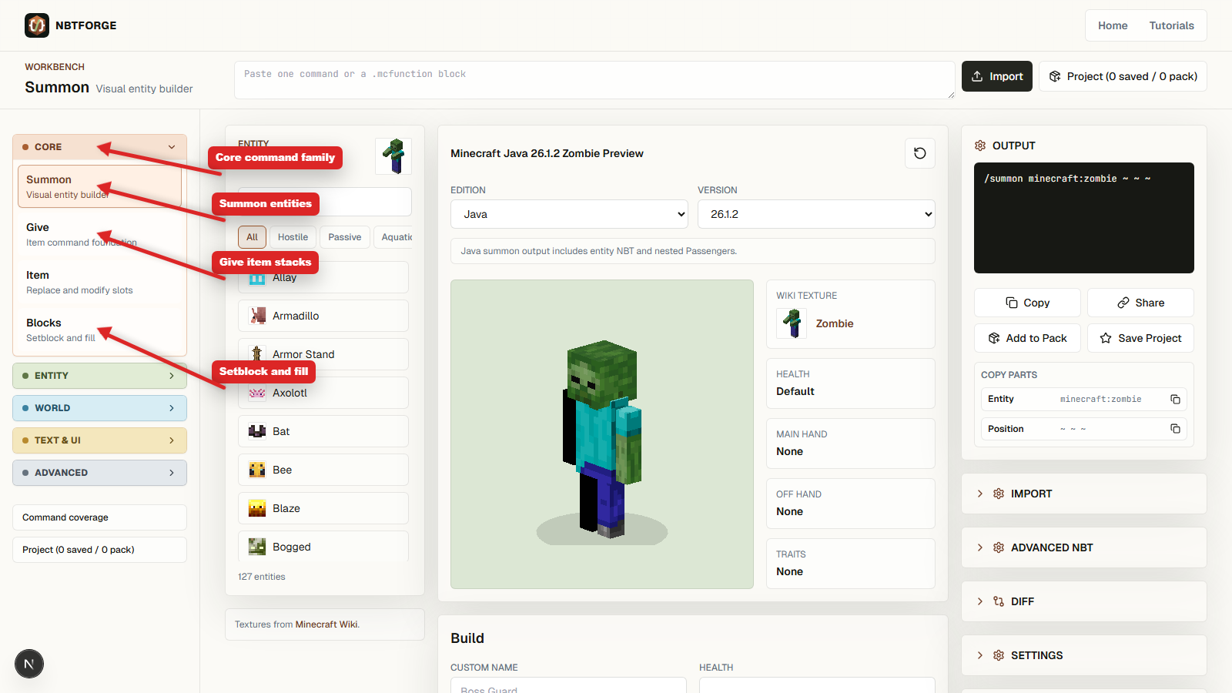The image size is (1232, 693).
Task: Expand the TEXT & UI sidebar section
Action: [x=99, y=440]
